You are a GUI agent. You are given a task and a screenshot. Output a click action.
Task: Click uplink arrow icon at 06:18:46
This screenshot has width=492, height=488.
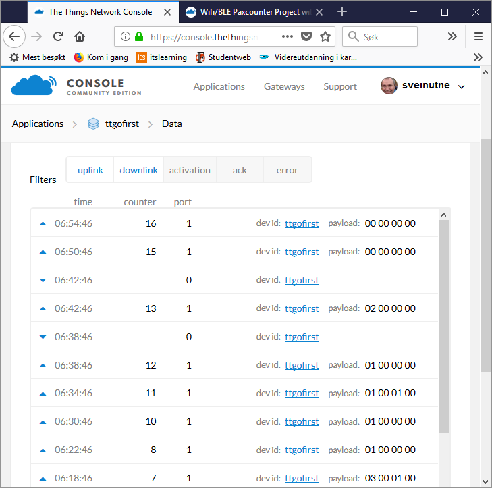[x=43, y=479]
